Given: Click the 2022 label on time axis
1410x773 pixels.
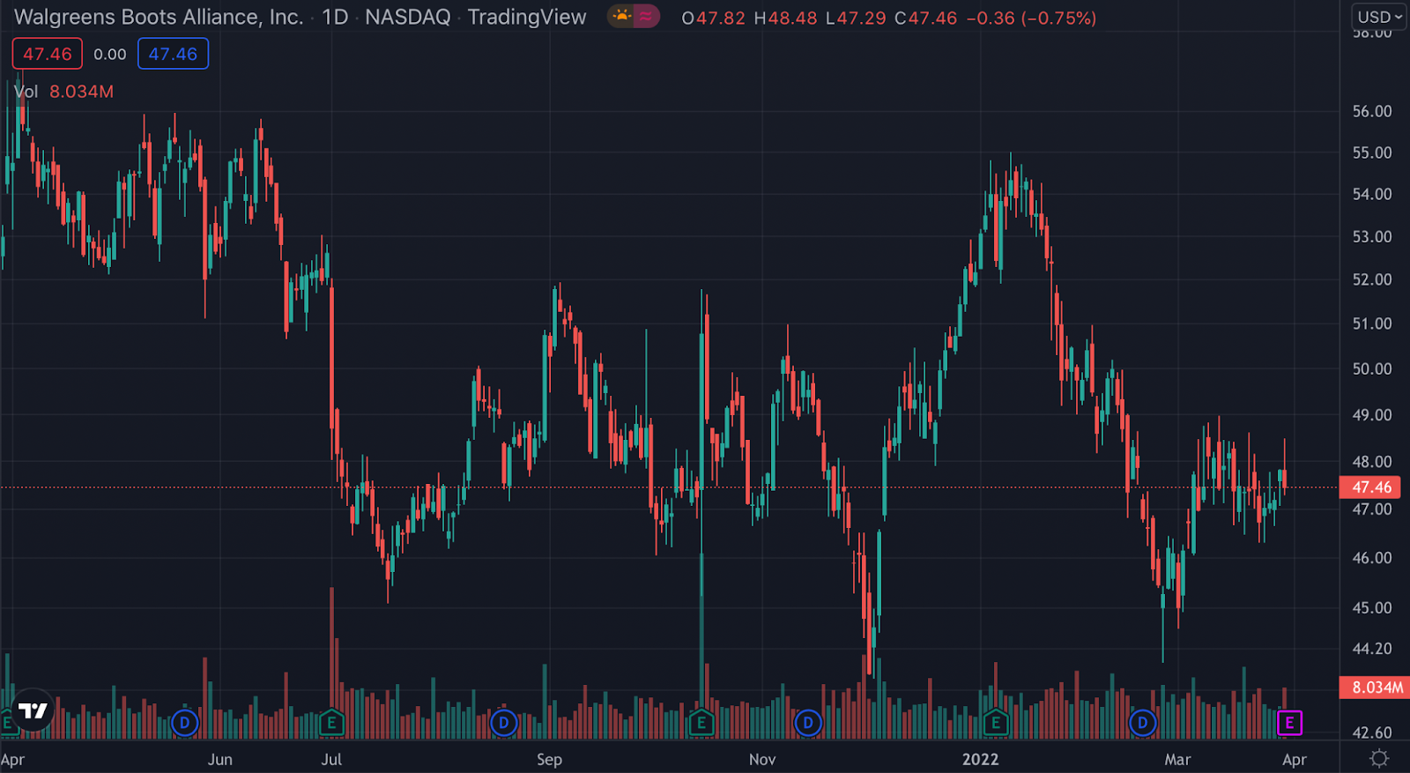Looking at the screenshot, I should (x=981, y=760).
